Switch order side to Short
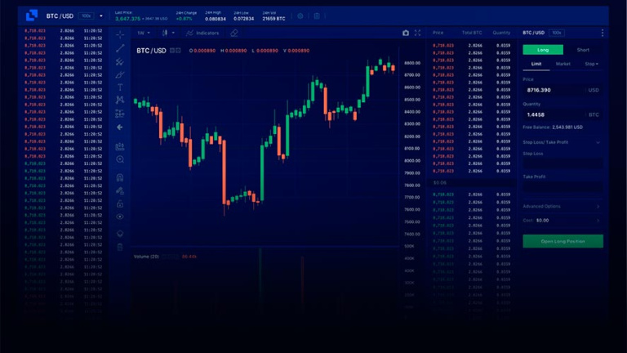 (583, 50)
